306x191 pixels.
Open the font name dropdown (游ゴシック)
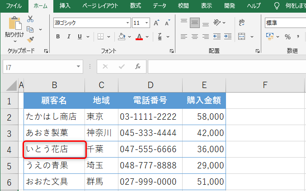point(127,23)
